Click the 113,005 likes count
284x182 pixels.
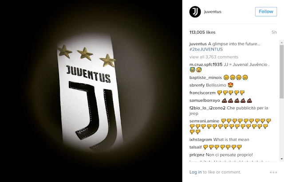point(202,32)
